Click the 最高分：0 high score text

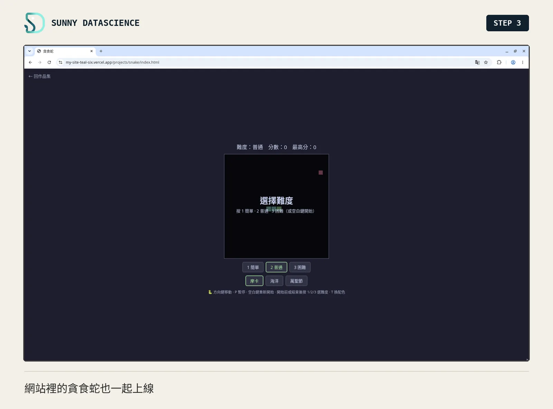[304, 147]
